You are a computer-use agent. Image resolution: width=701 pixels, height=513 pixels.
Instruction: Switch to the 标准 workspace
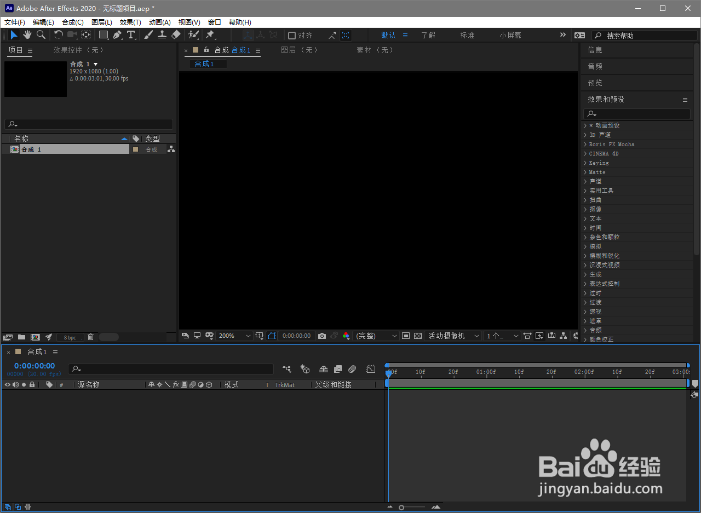coord(468,35)
